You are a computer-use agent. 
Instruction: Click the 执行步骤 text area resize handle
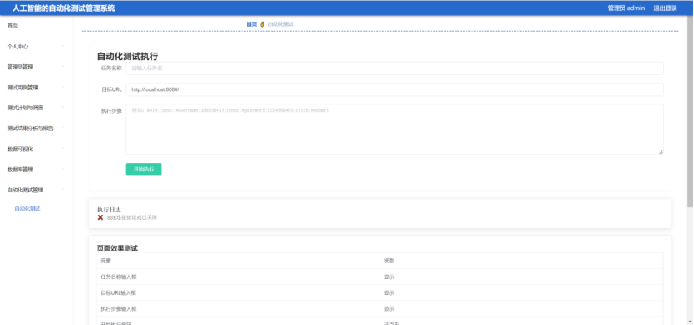[x=661, y=152]
